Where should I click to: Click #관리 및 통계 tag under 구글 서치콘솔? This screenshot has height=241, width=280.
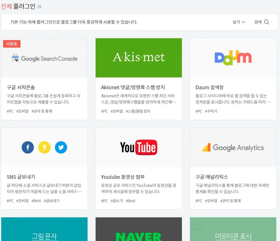click(x=42, y=111)
